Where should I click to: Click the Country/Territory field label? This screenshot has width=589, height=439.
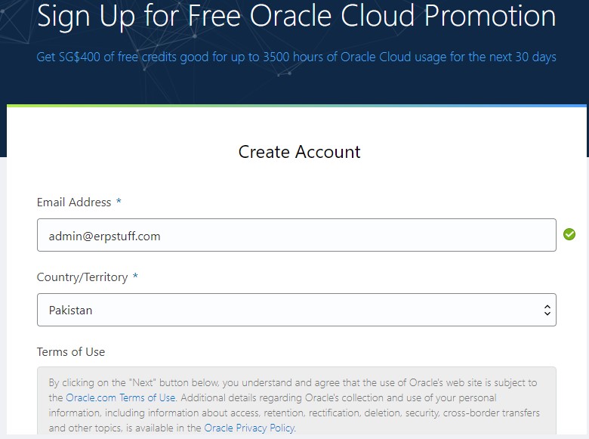[82, 277]
